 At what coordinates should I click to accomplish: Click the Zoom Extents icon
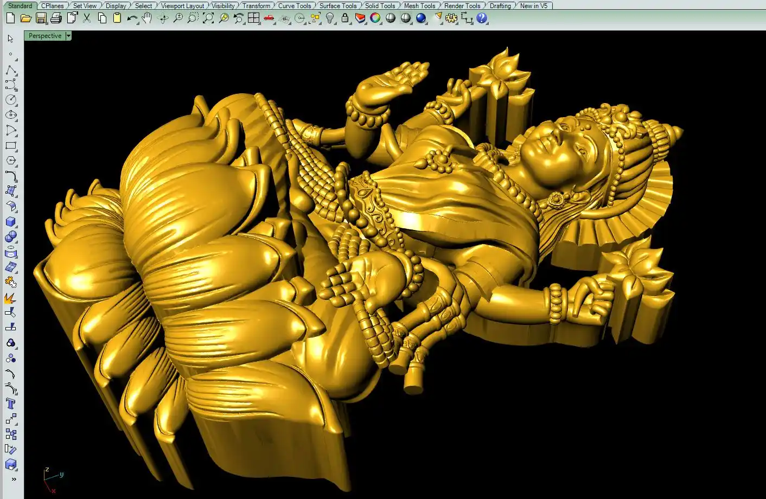[x=208, y=18]
